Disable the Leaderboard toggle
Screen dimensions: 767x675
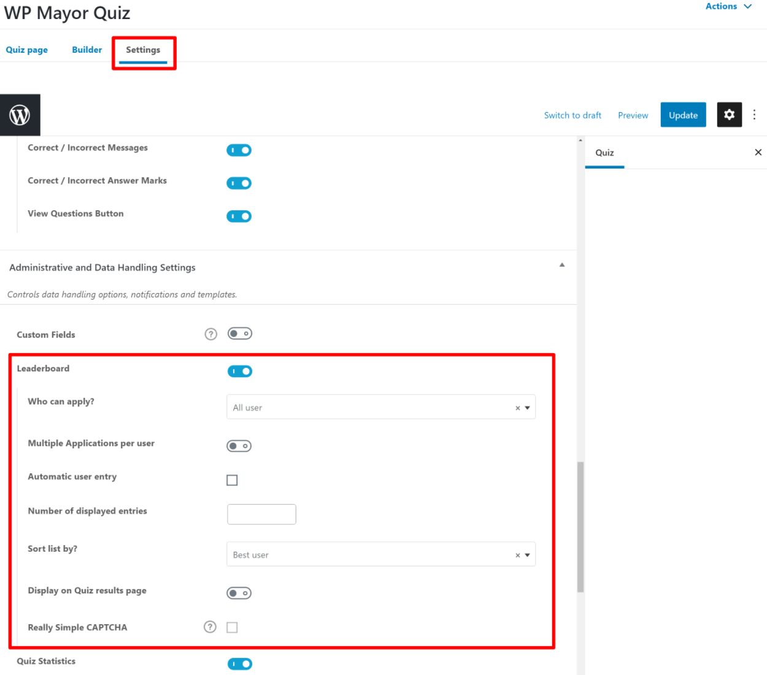(x=240, y=371)
